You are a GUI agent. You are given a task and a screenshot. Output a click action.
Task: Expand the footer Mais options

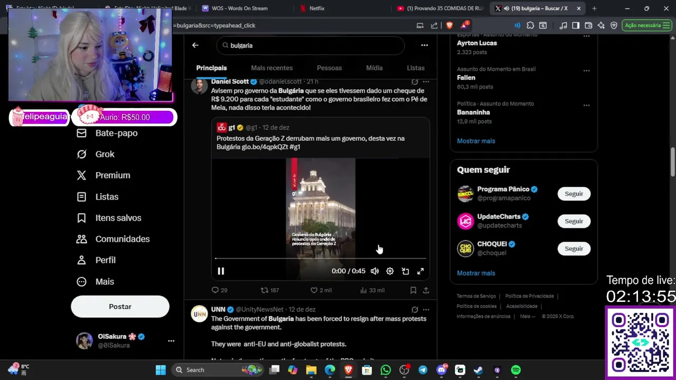[x=528, y=317]
